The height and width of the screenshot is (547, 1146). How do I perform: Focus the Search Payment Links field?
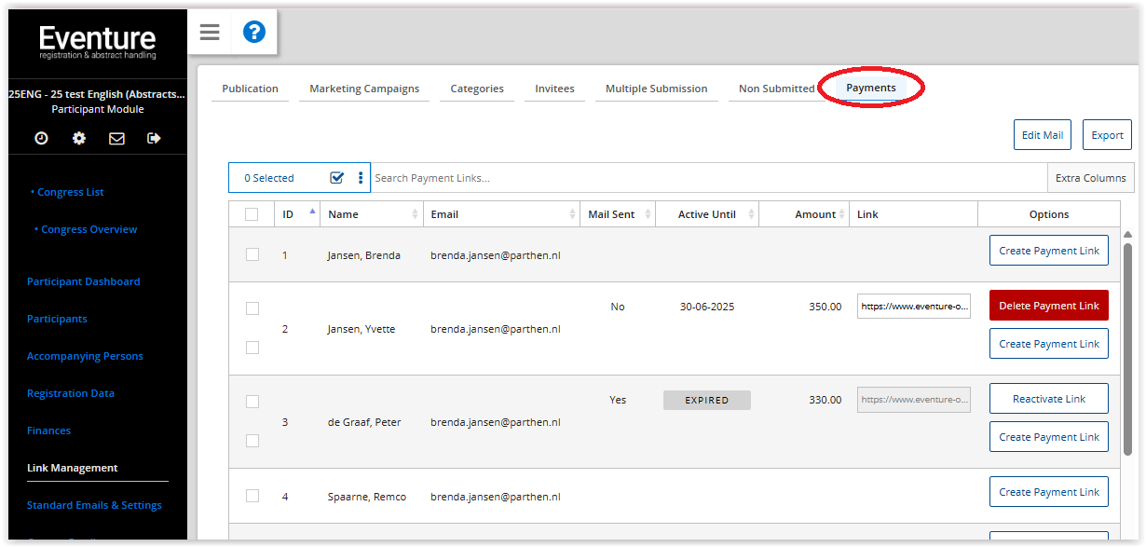[x=708, y=178]
